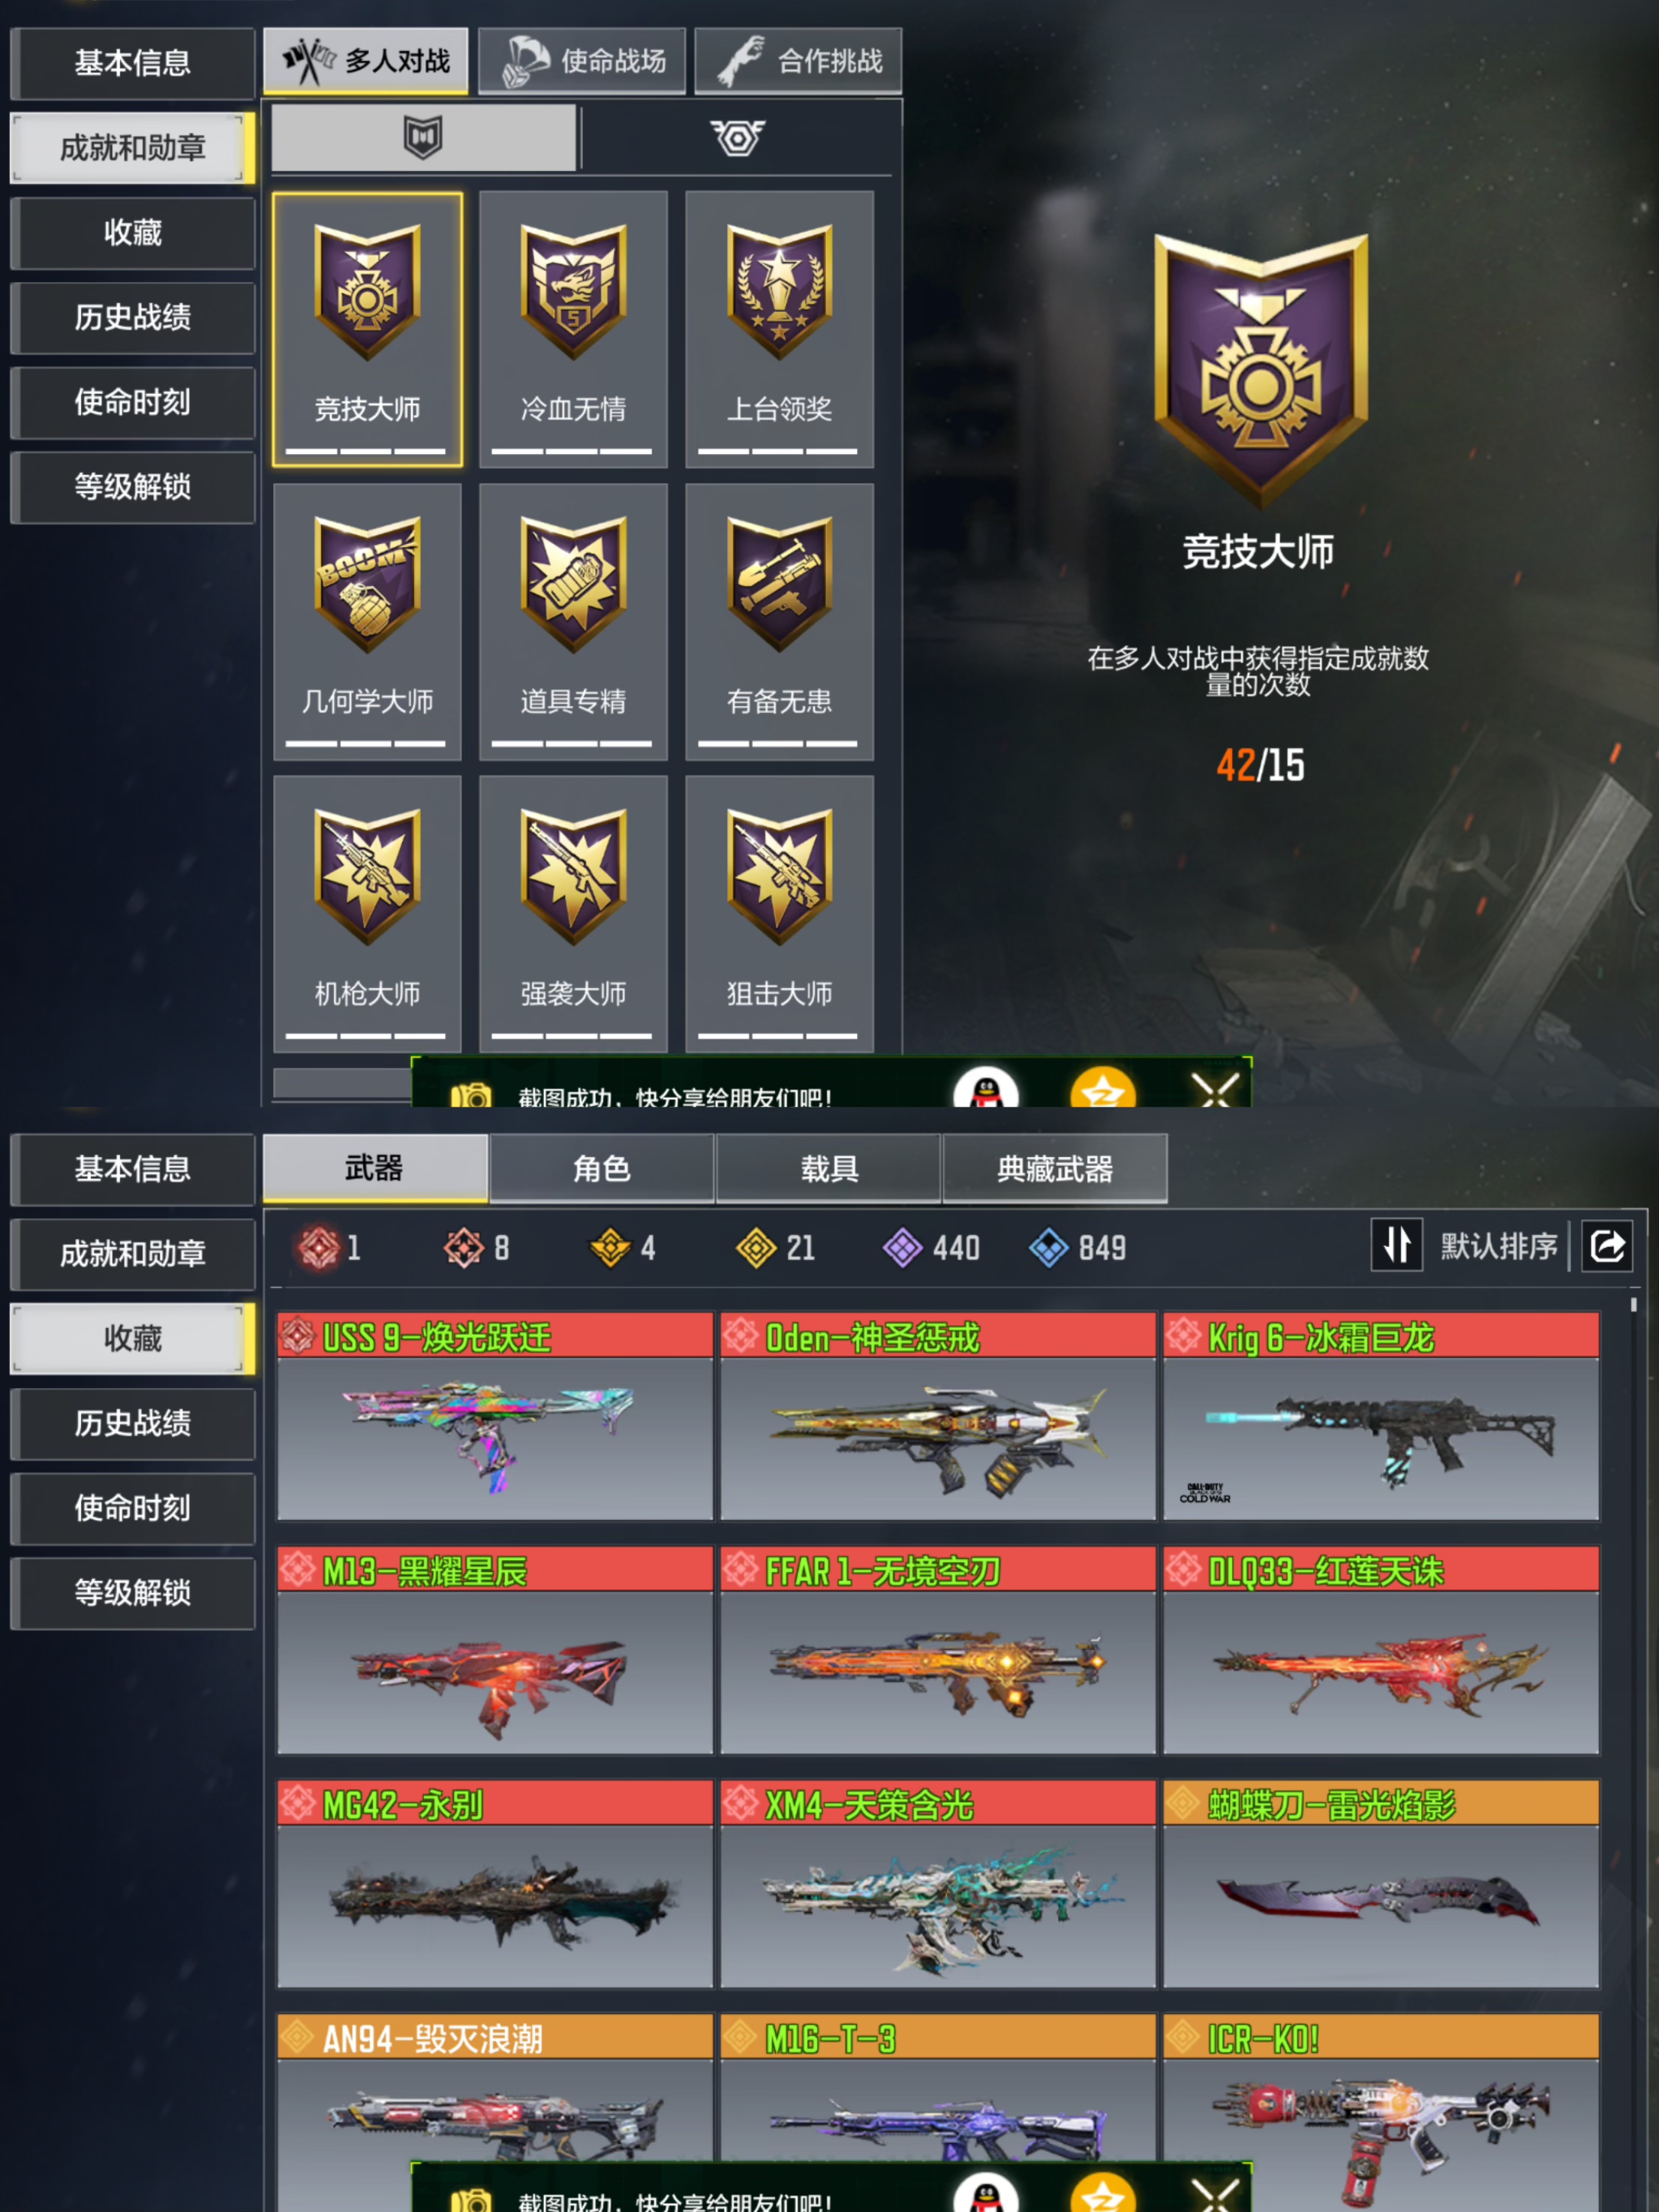
Task: Open the 默认排序 sorting dropdown
Action: pyautogui.click(x=1498, y=1246)
